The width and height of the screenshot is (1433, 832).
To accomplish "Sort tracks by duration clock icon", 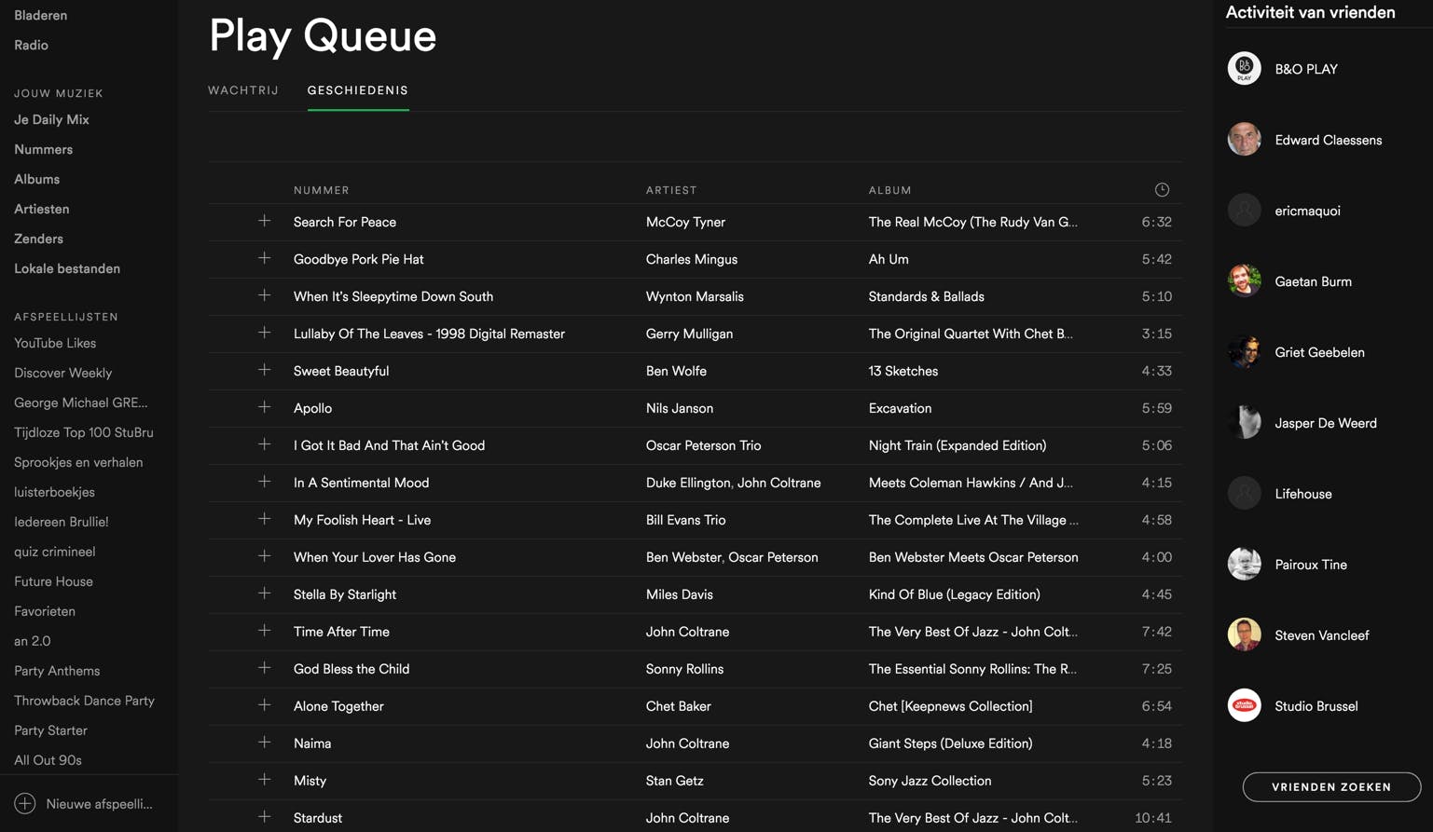I will coord(1162,190).
